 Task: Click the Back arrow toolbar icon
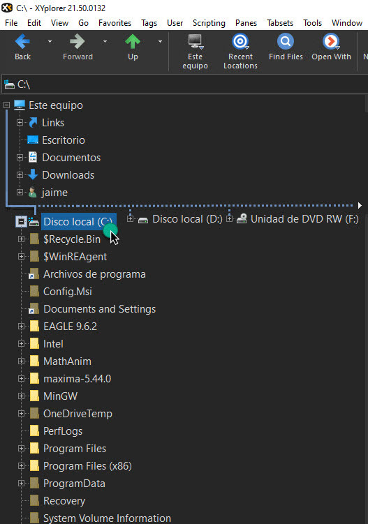[22, 42]
